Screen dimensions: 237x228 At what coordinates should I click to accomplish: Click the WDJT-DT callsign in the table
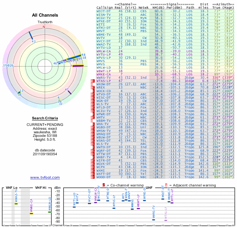tap(104, 11)
